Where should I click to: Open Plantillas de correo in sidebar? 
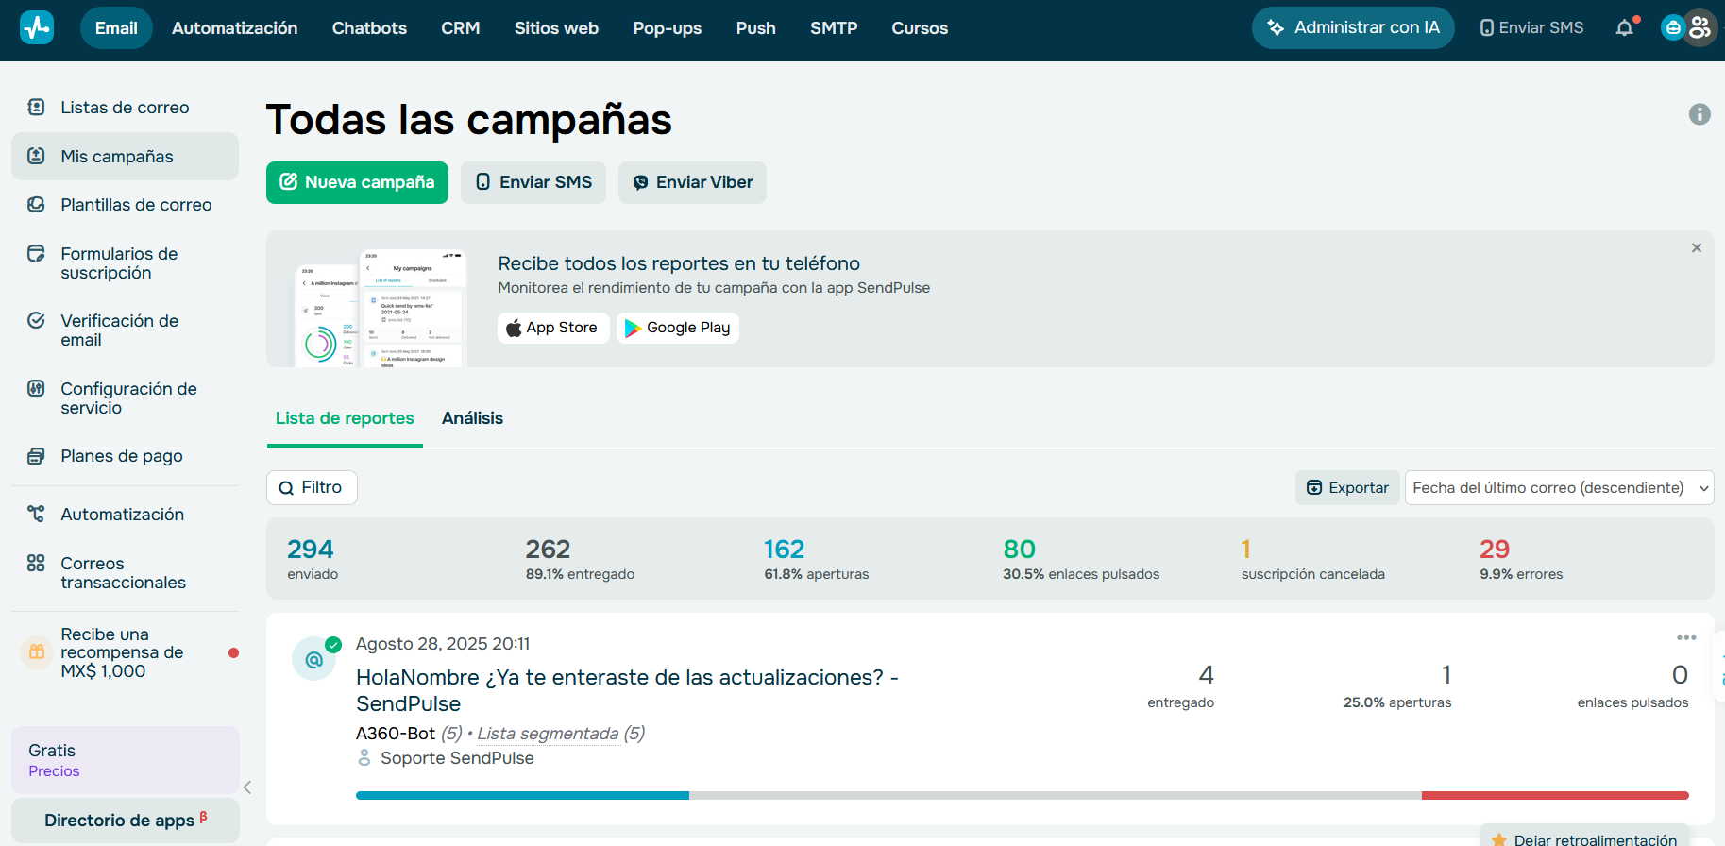coord(125,205)
